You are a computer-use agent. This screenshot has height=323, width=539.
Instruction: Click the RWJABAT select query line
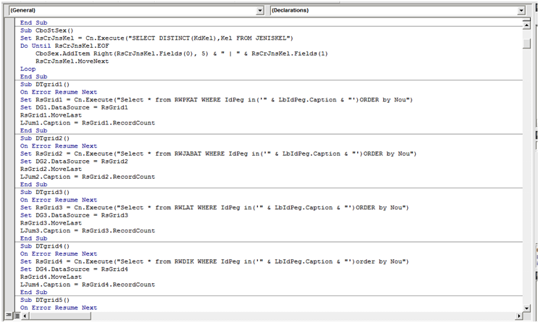pyautogui.click(x=218, y=154)
